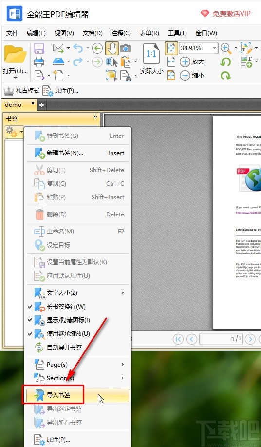Open 属性(P) properties in toolbar

pos(60,91)
